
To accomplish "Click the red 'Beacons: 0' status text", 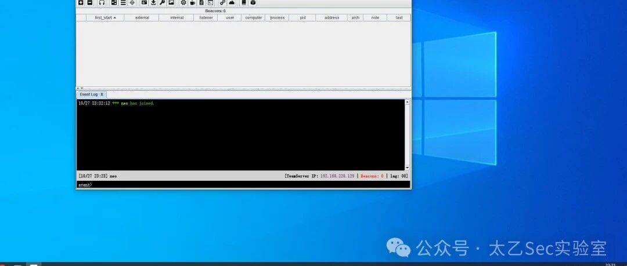I will tap(372, 176).
